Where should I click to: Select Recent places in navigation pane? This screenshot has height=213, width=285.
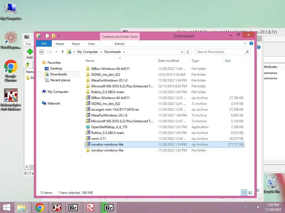[58, 80]
